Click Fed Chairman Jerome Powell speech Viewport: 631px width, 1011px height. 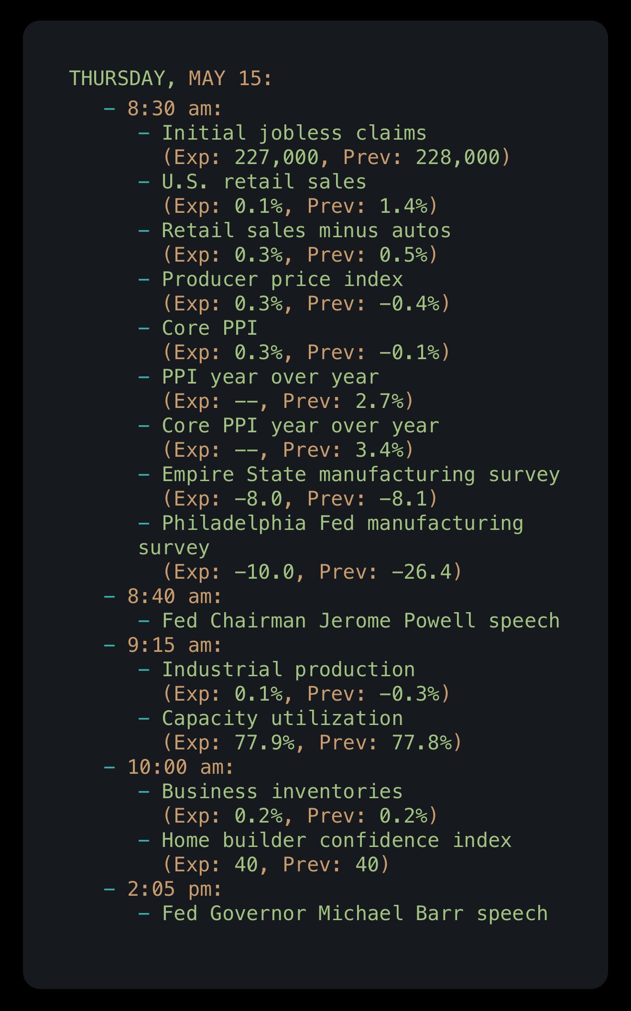tap(360, 621)
